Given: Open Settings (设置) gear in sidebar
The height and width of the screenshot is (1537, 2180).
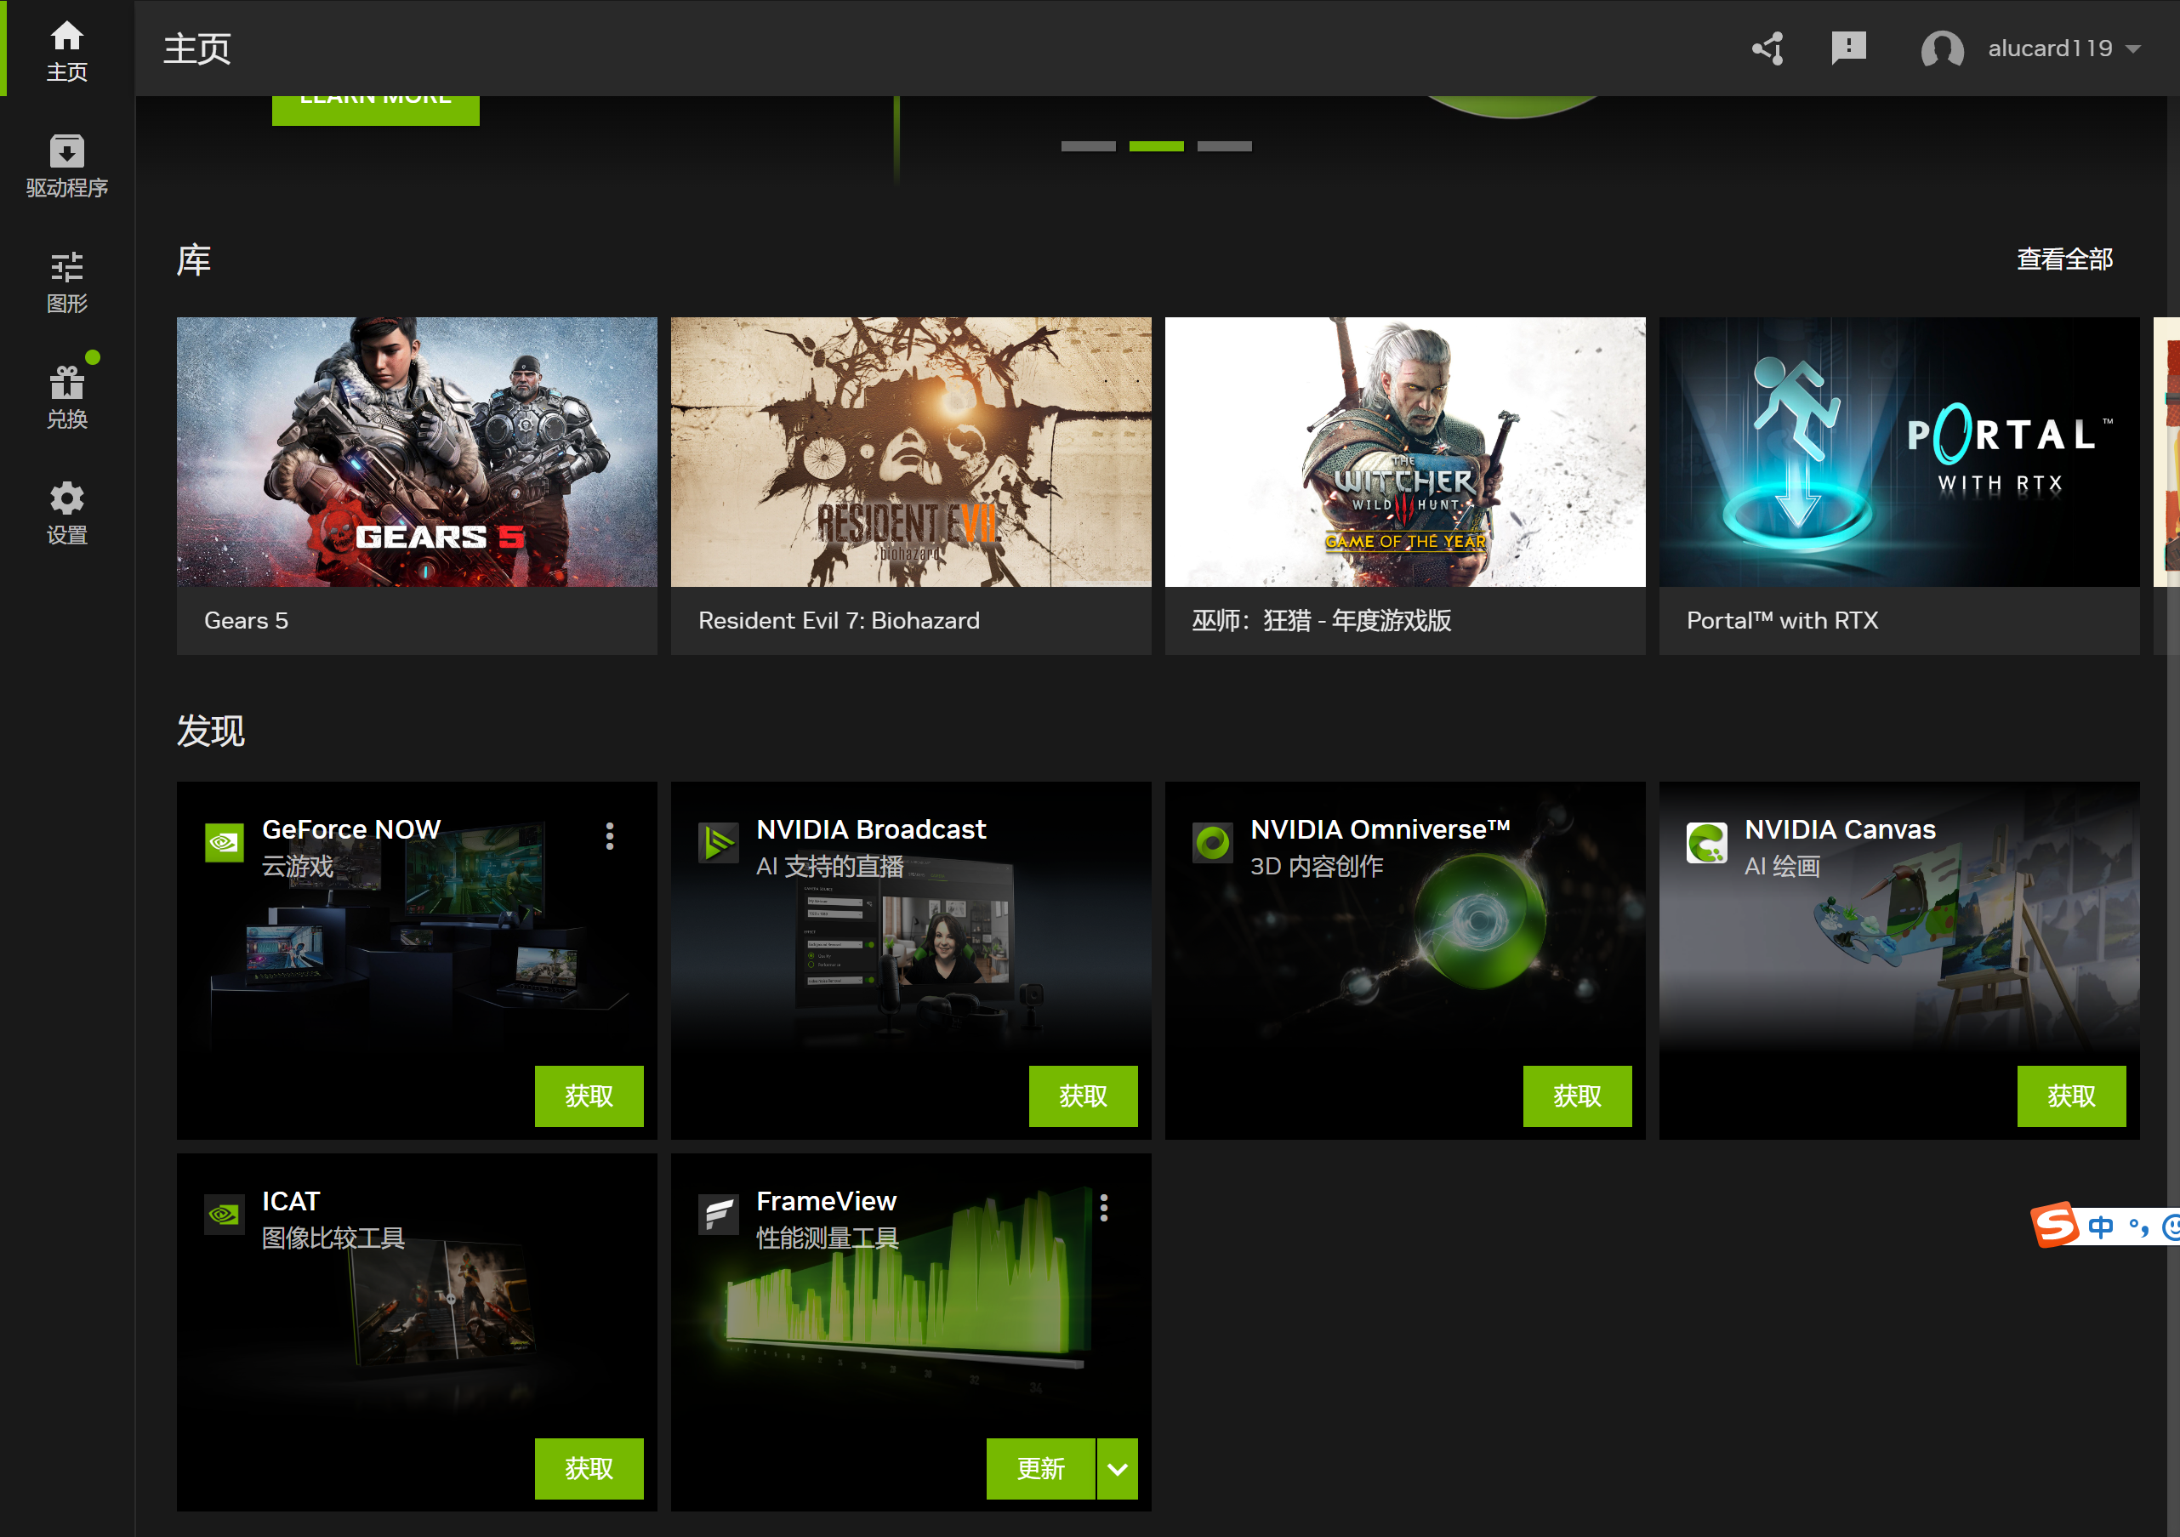Looking at the screenshot, I should pos(66,513).
